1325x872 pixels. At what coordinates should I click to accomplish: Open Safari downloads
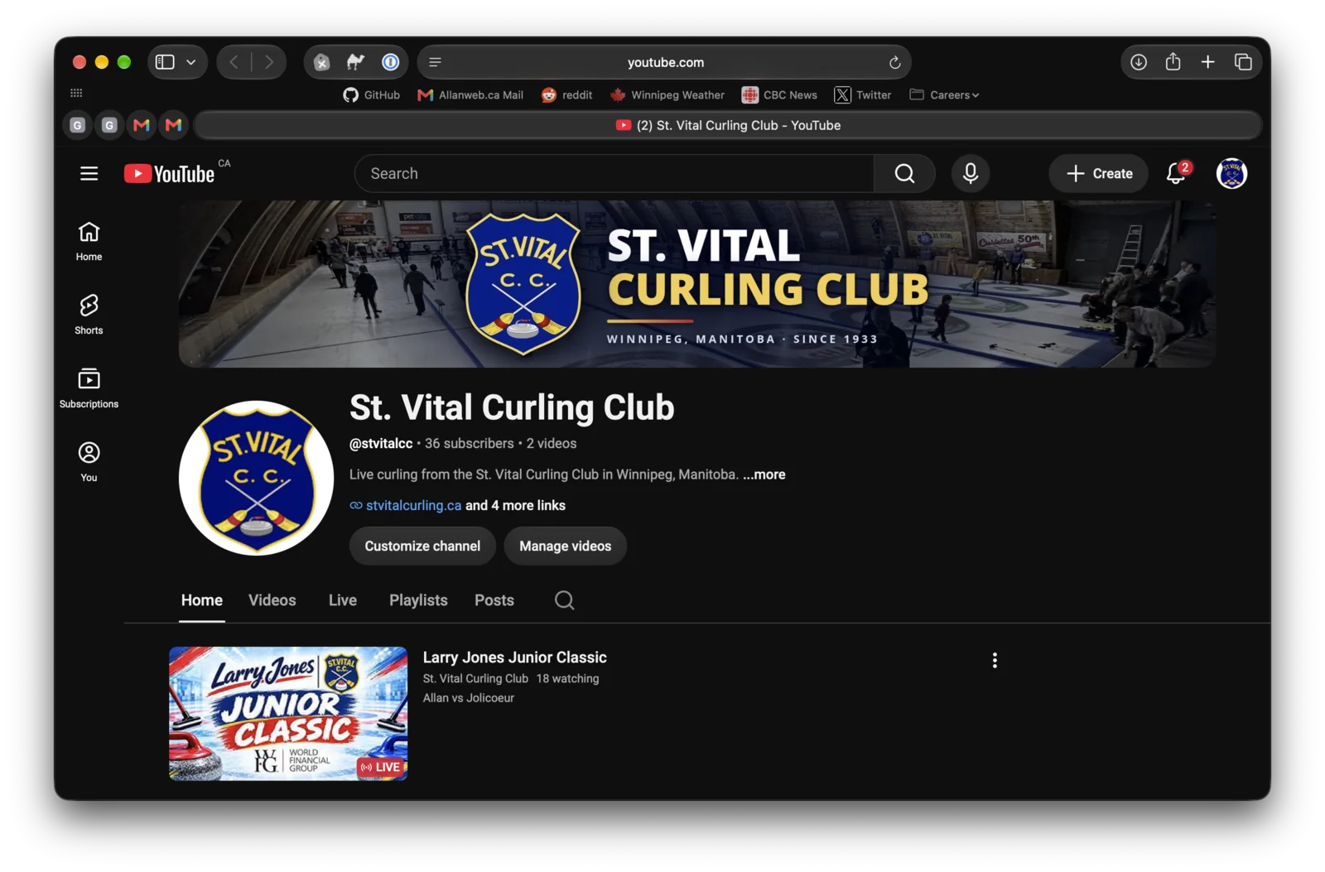tap(1139, 62)
